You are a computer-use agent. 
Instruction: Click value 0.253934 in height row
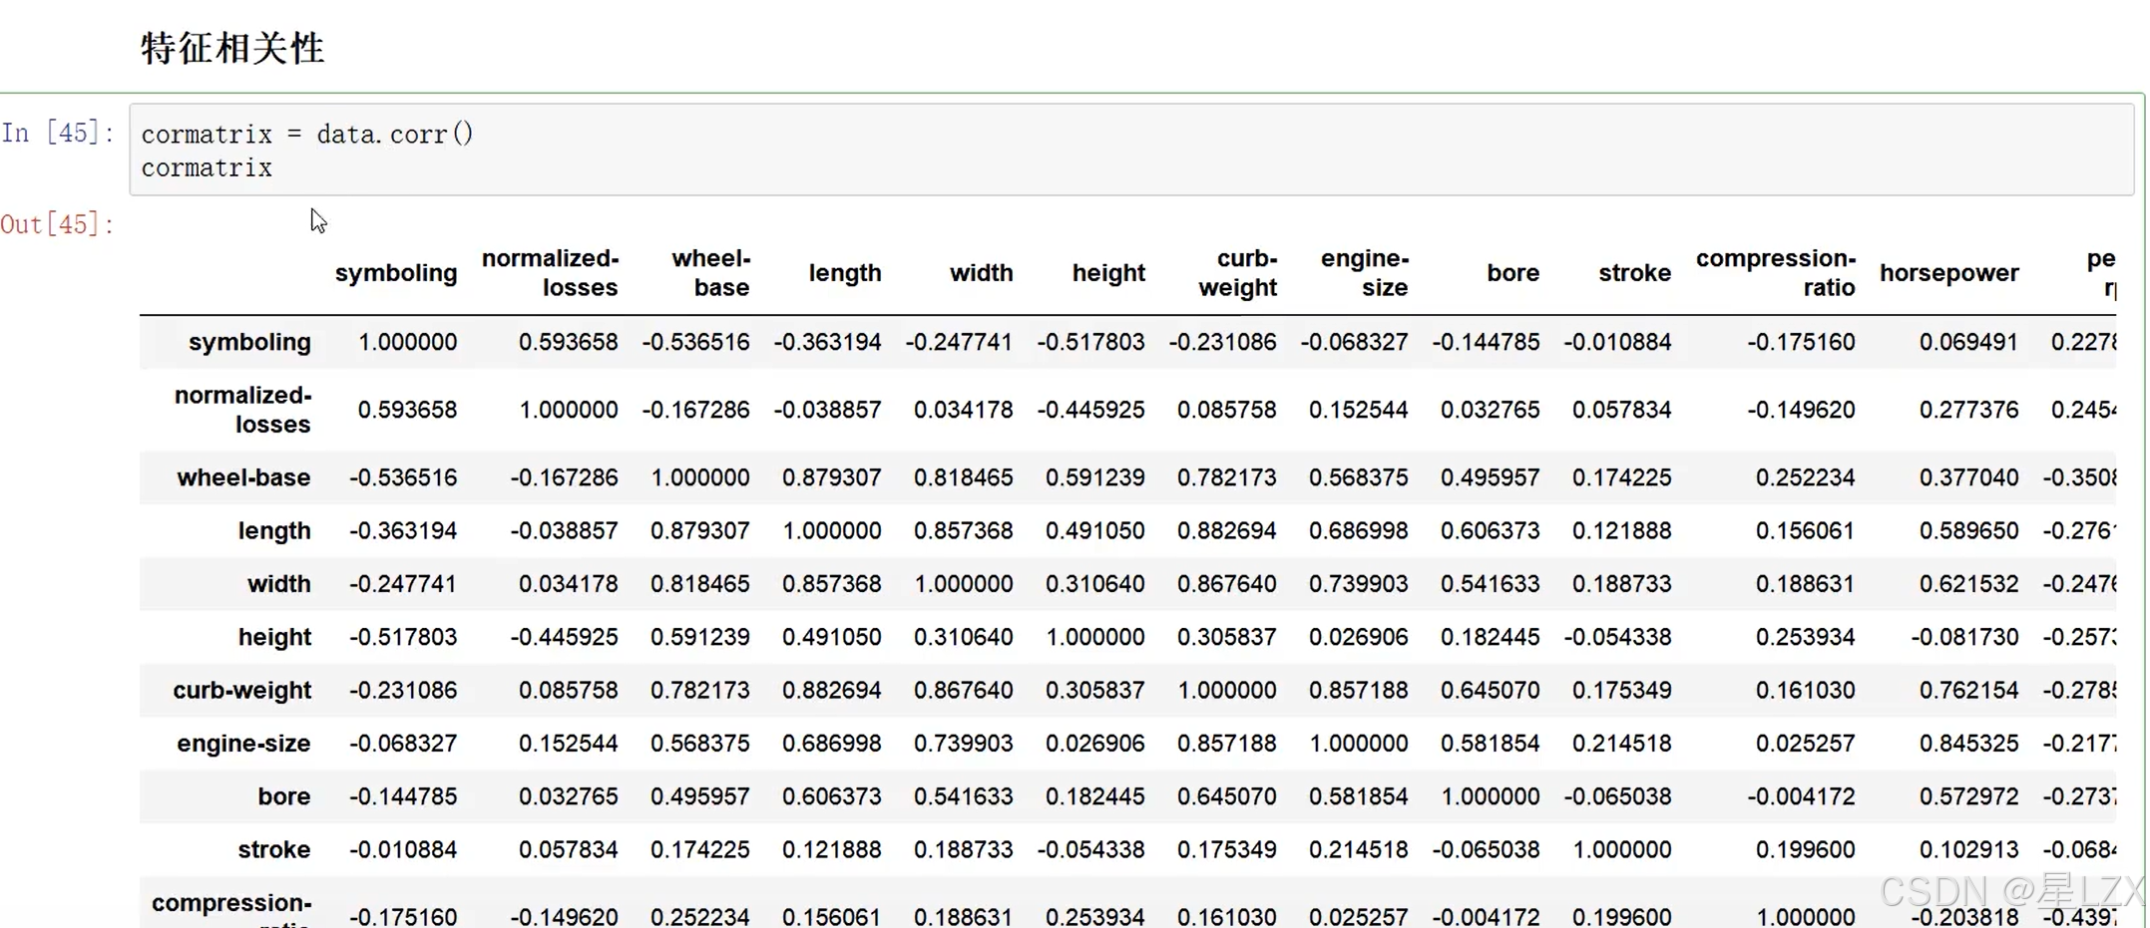(1805, 637)
